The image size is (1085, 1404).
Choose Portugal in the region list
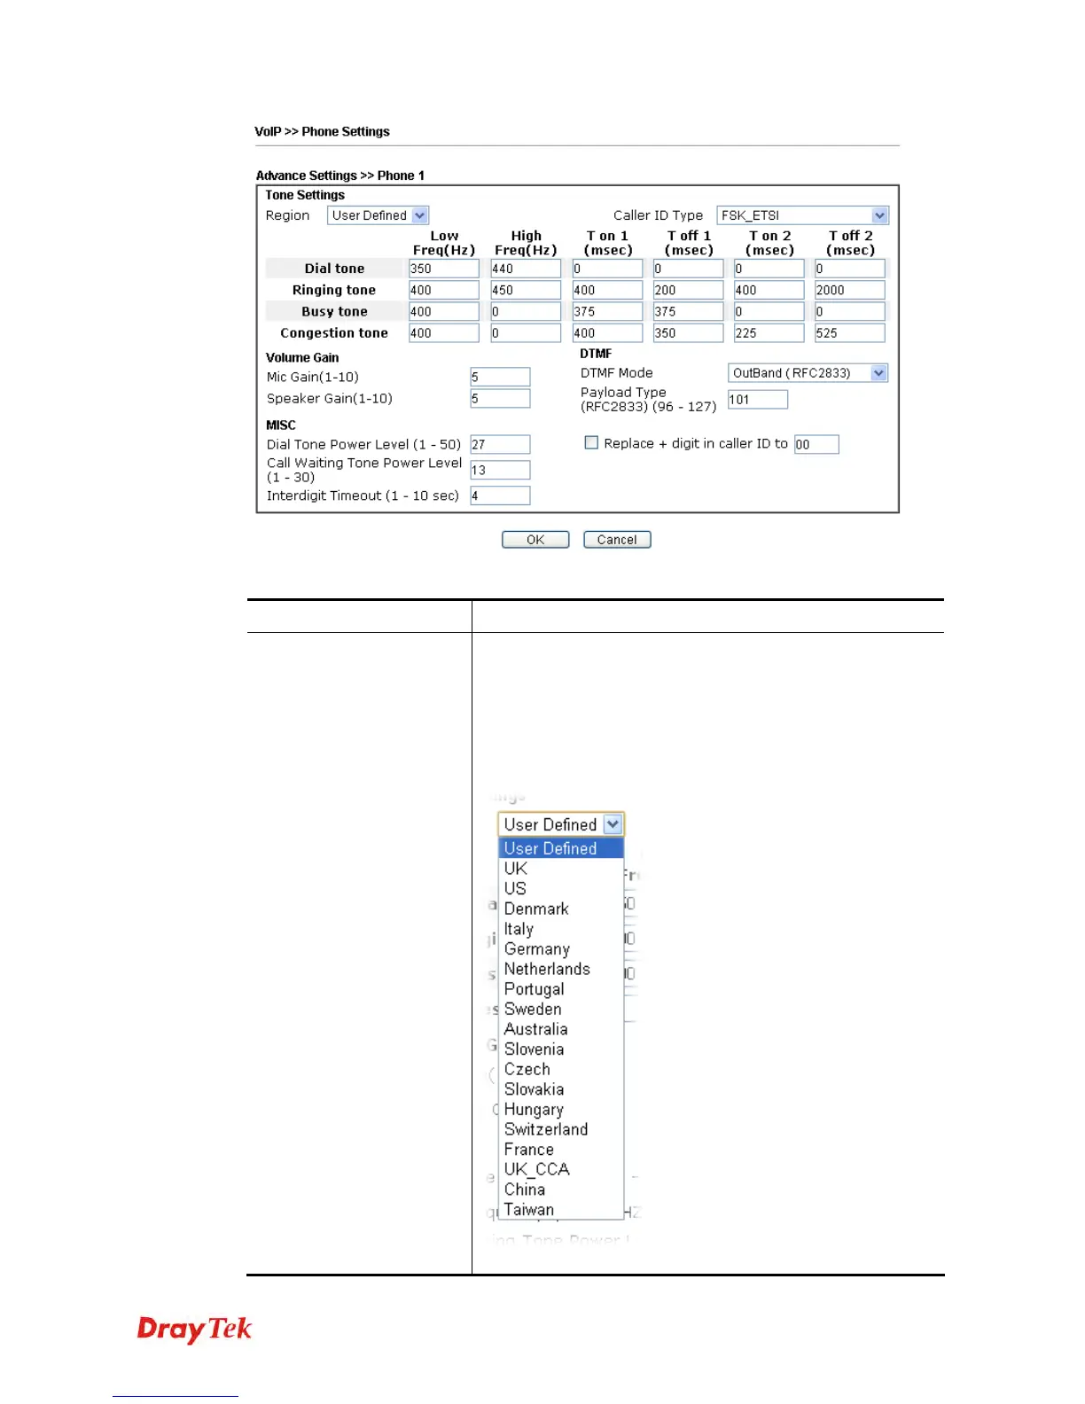click(561, 989)
